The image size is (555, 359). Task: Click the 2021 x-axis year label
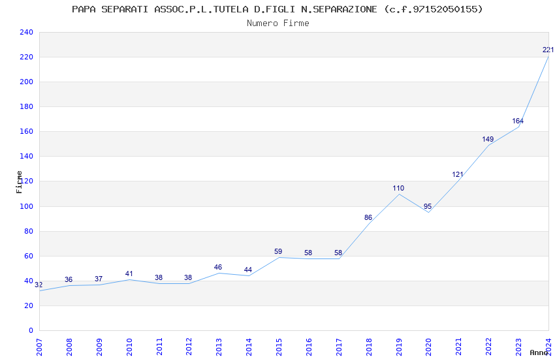459,347
